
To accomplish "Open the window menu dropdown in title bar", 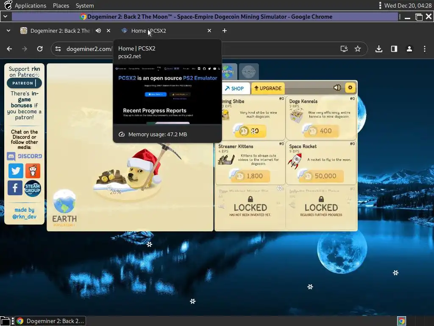I will click(x=5, y=17).
